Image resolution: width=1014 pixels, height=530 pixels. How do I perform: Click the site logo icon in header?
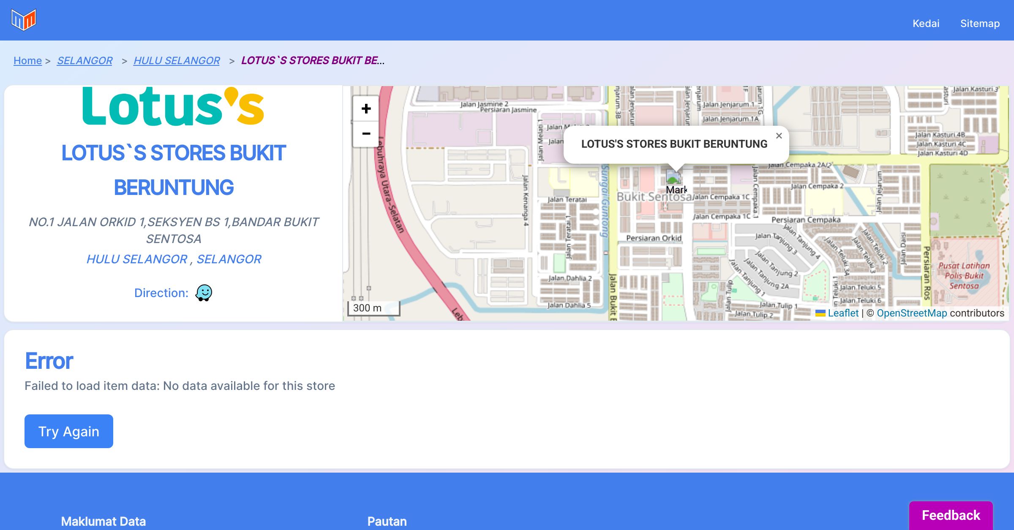click(x=24, y=20)
